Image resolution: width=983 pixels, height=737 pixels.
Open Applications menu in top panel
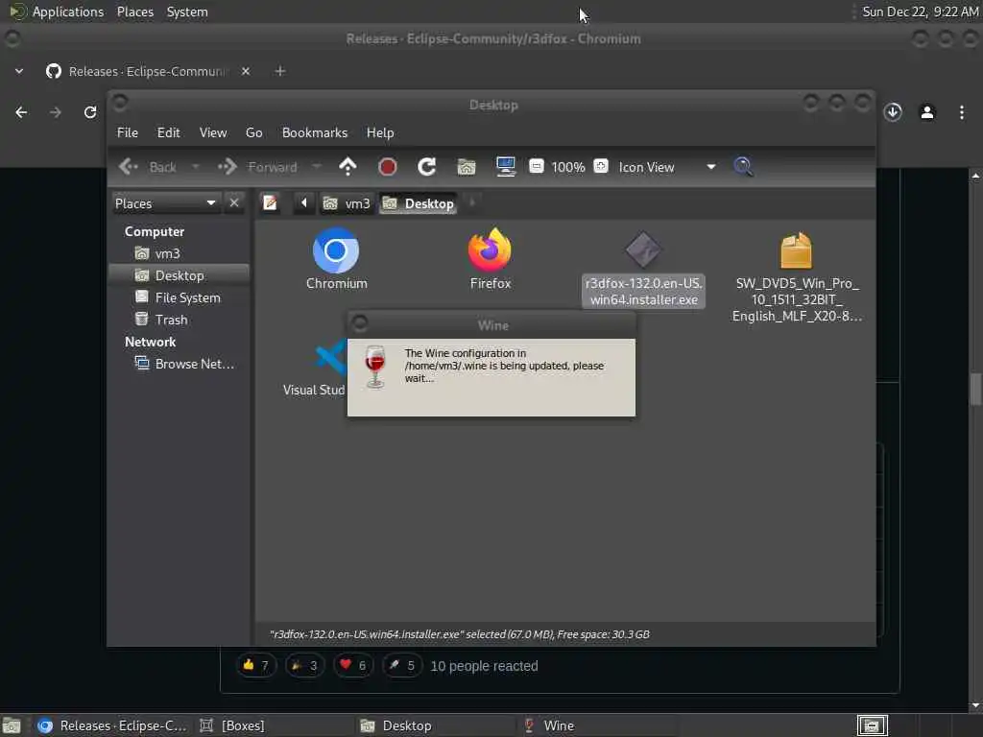click(58, 12)
